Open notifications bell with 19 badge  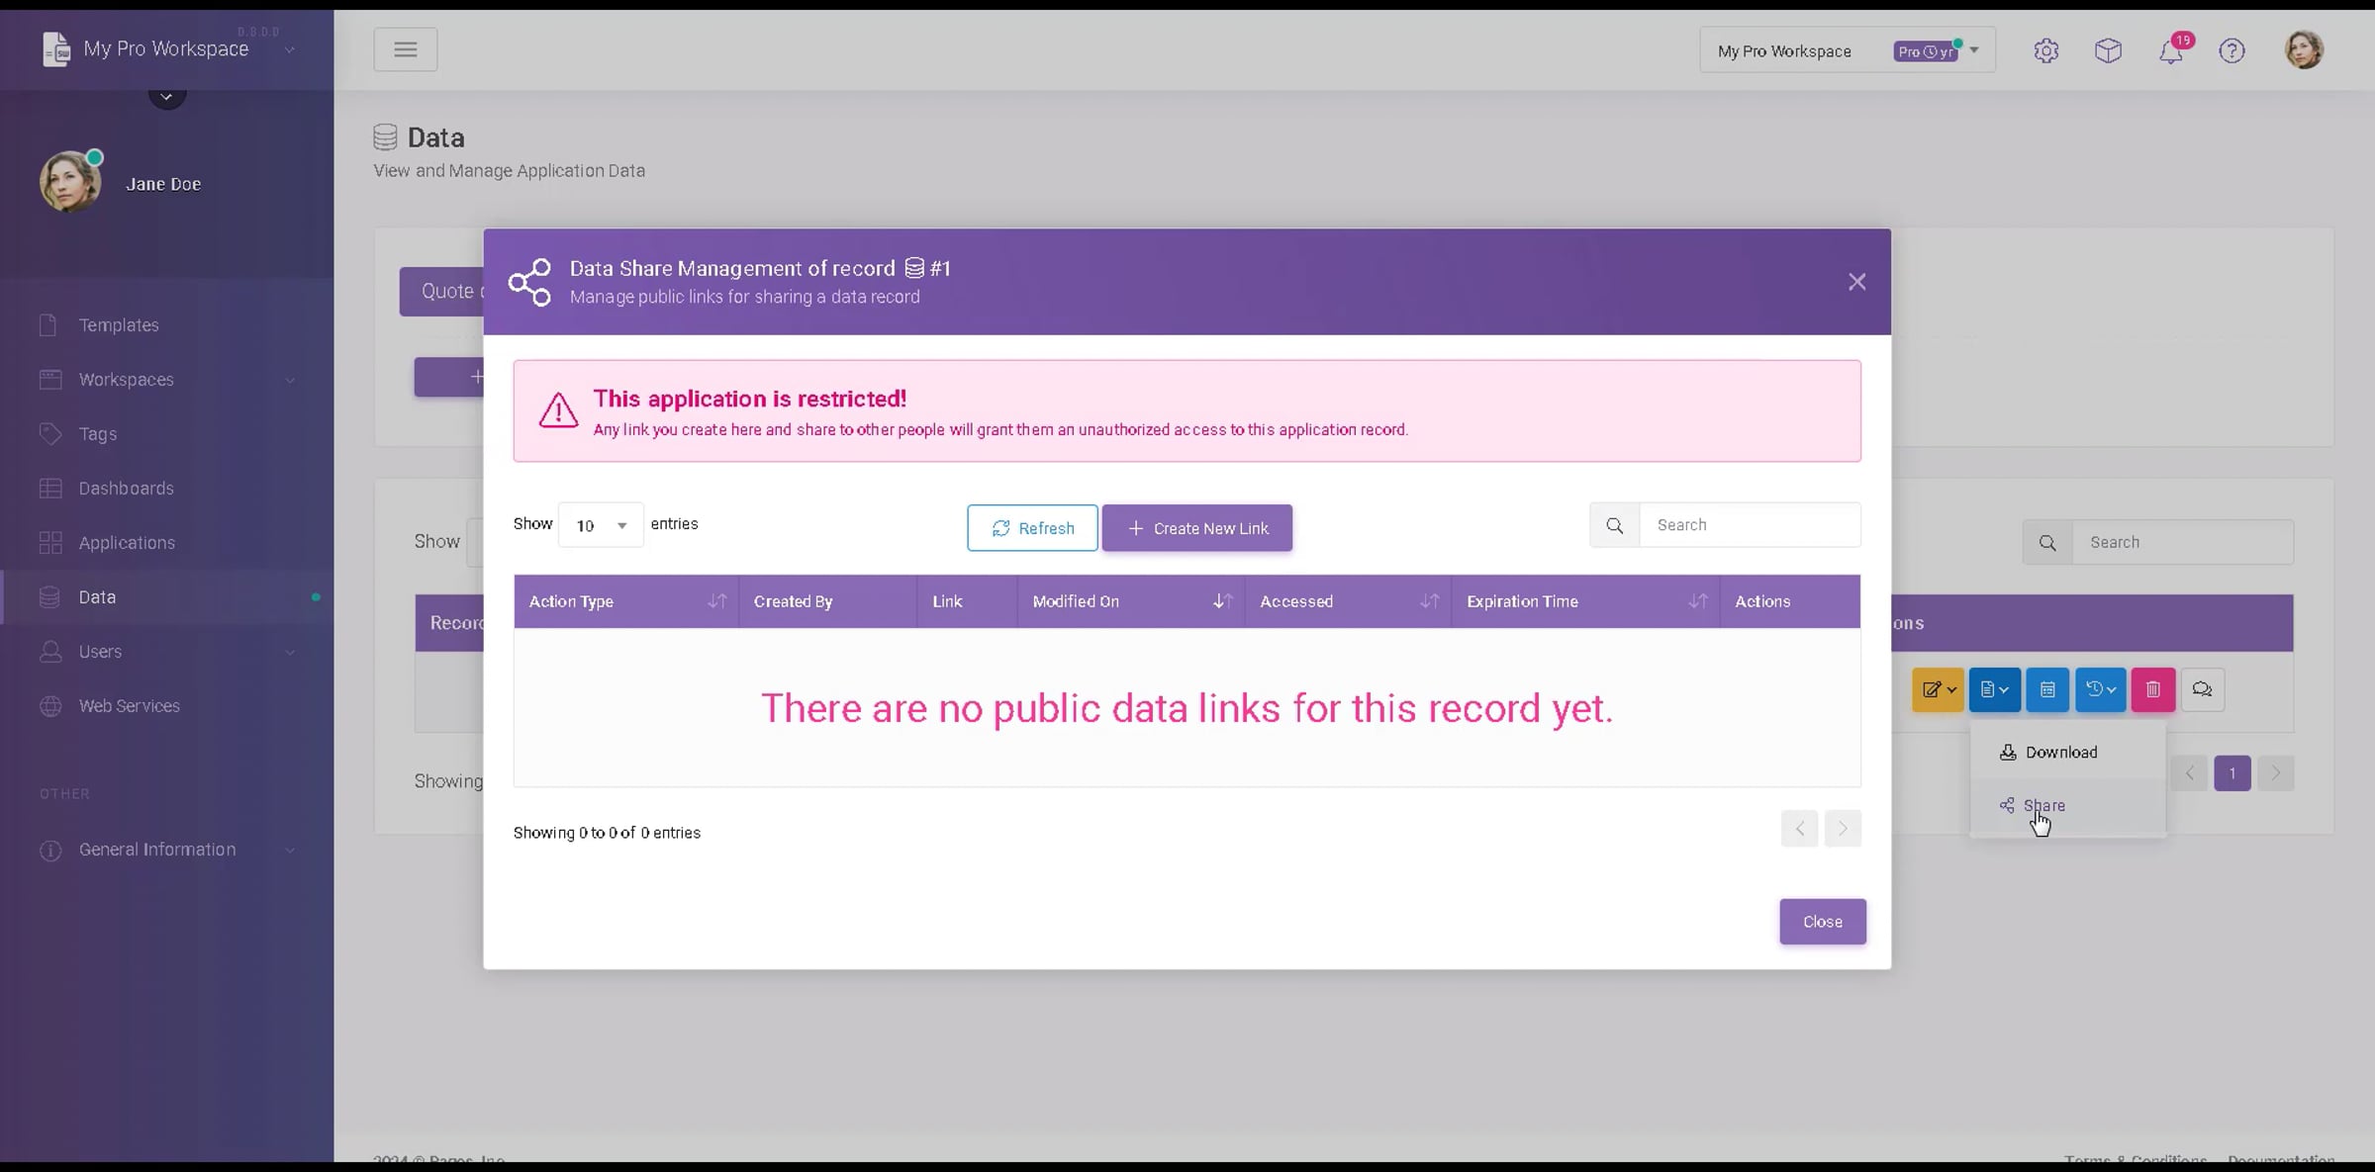click(2170, 51)
